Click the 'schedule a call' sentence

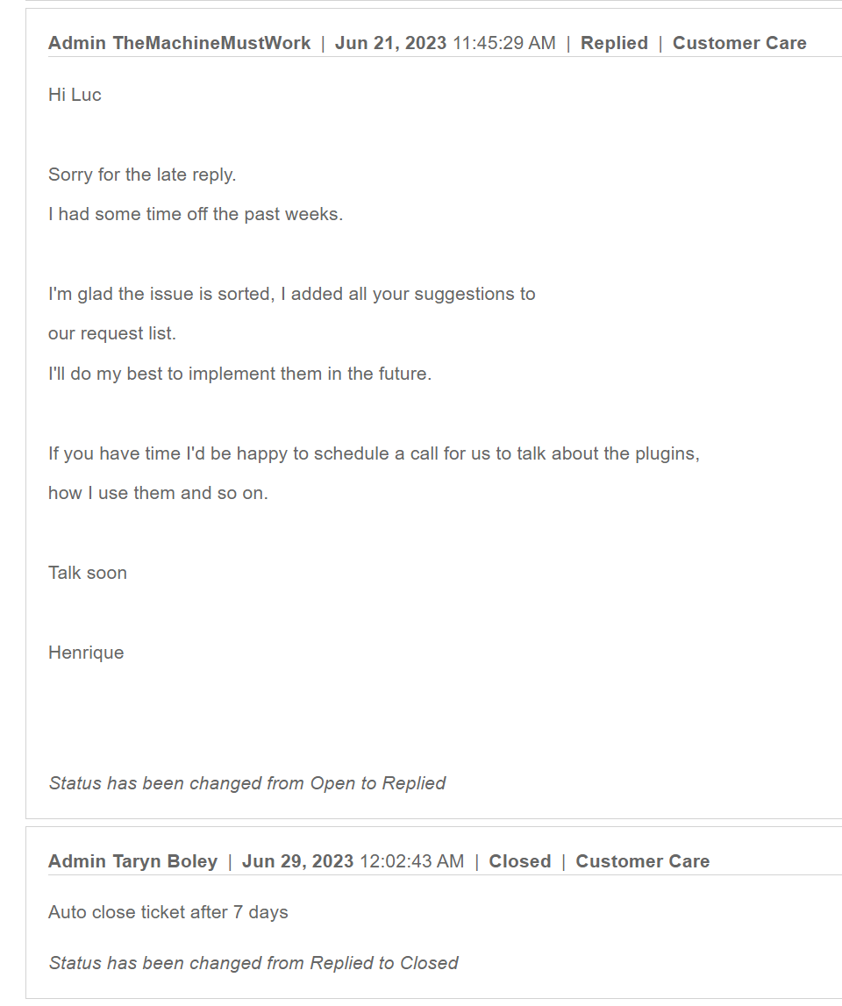pyautogui.click(x=374, y=453)
